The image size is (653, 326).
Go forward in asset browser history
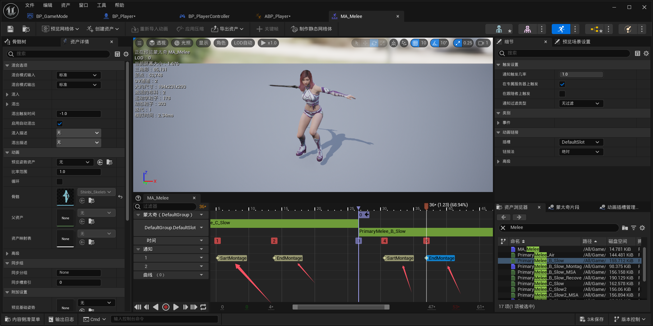point(519,217)
